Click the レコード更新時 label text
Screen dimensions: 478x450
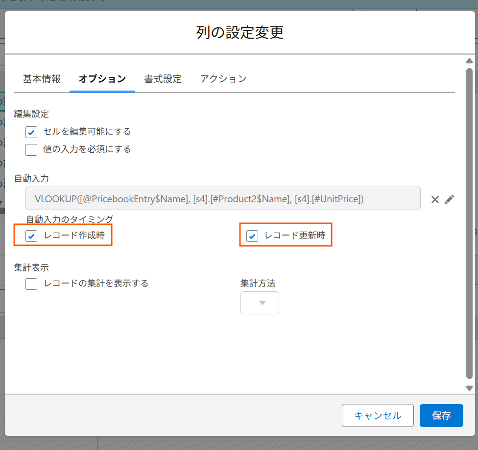(295, 235)
